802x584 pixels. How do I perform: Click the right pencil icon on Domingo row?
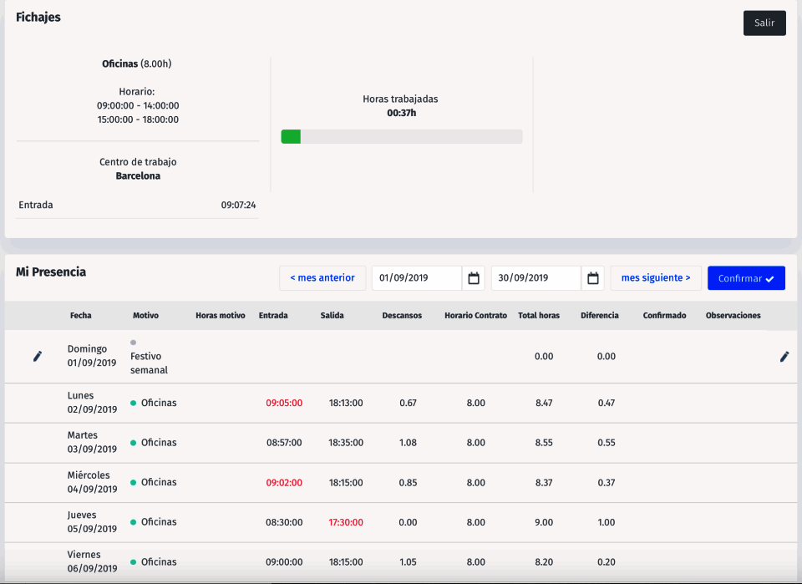784,357
